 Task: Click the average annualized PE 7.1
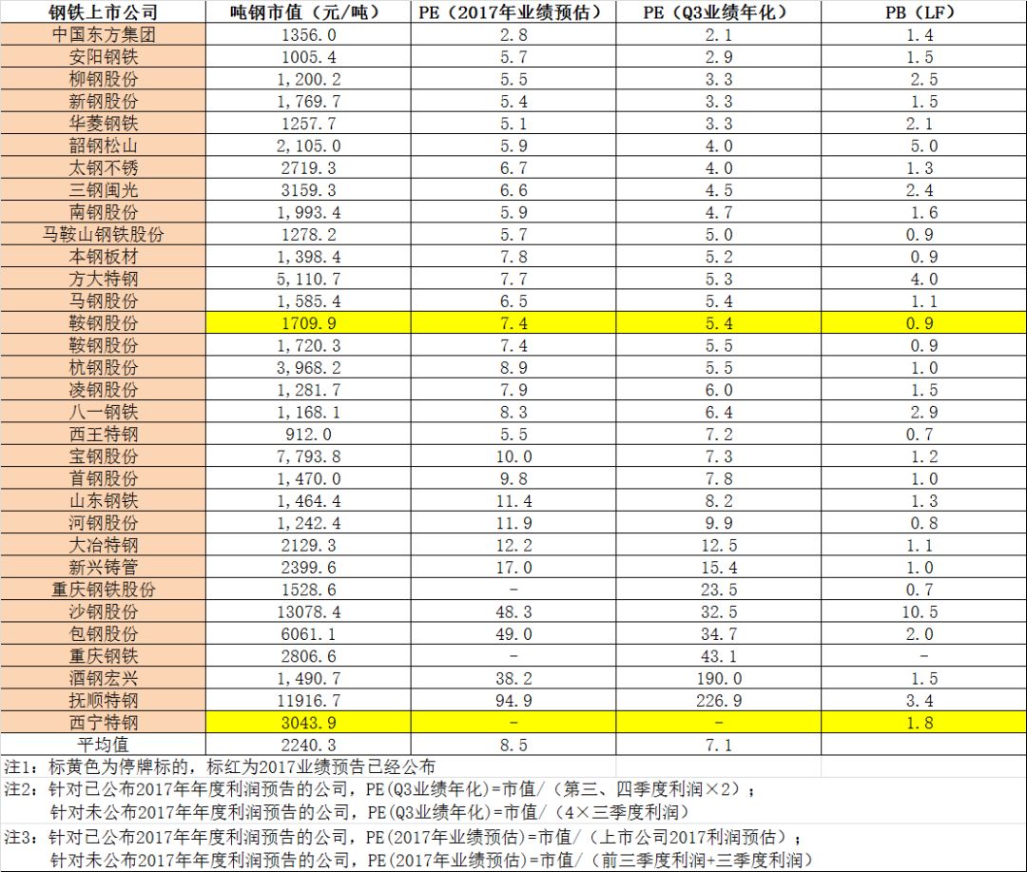tap(719, 746)
